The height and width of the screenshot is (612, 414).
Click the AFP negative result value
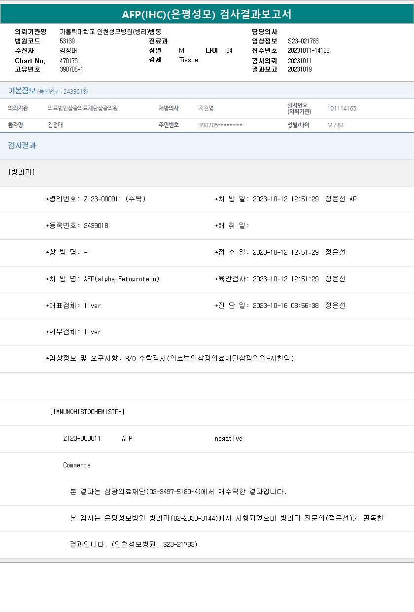(x=228, y=438)
